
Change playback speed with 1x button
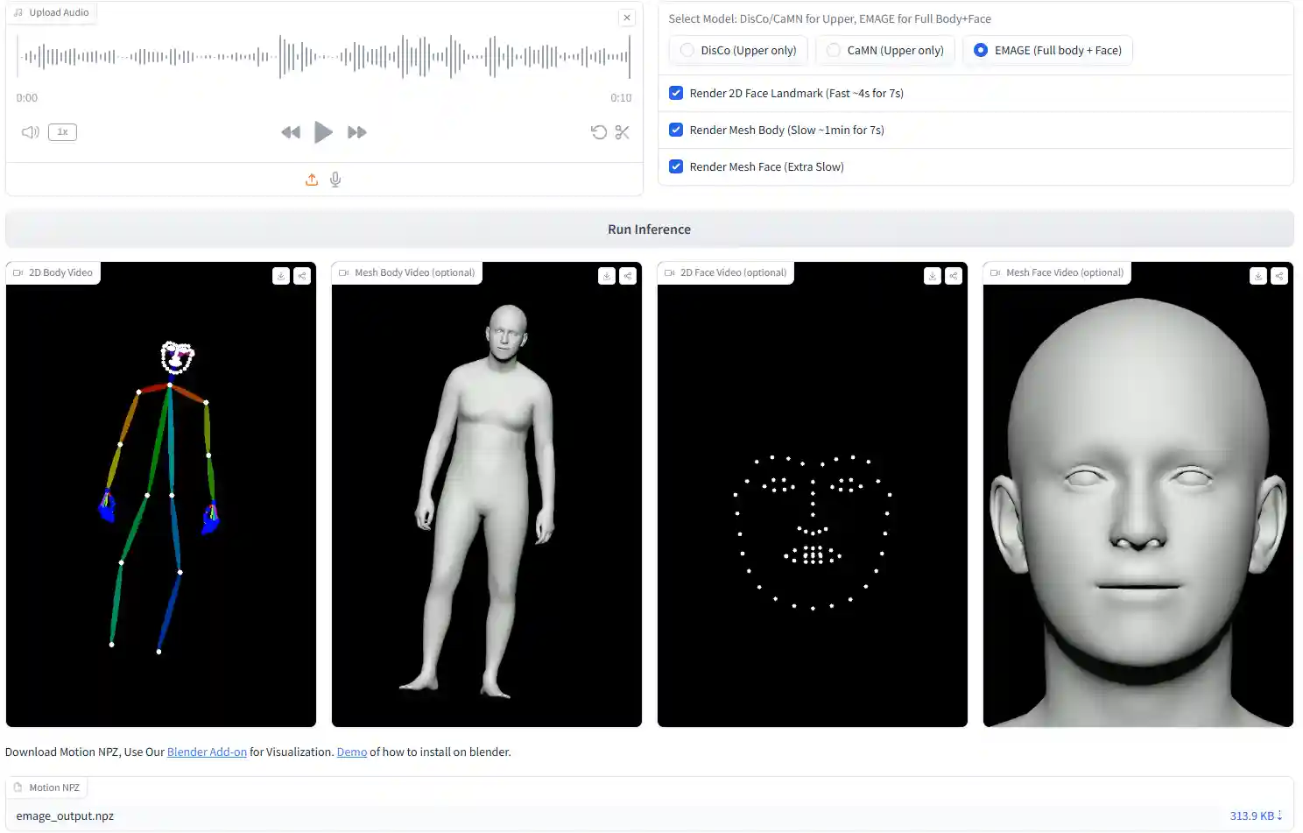click(x=62, y=132)
